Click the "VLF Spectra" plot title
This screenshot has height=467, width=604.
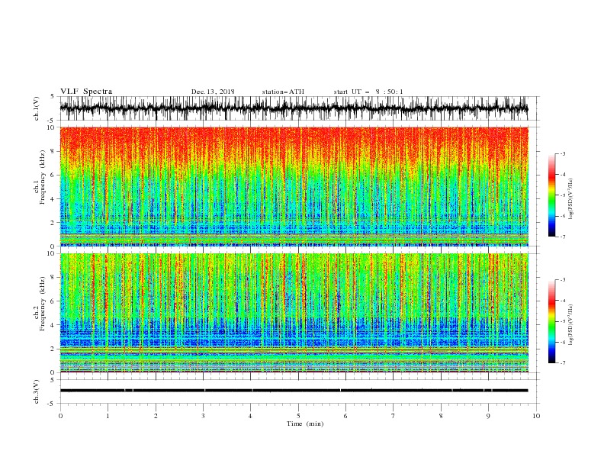[x=86, y=92]
